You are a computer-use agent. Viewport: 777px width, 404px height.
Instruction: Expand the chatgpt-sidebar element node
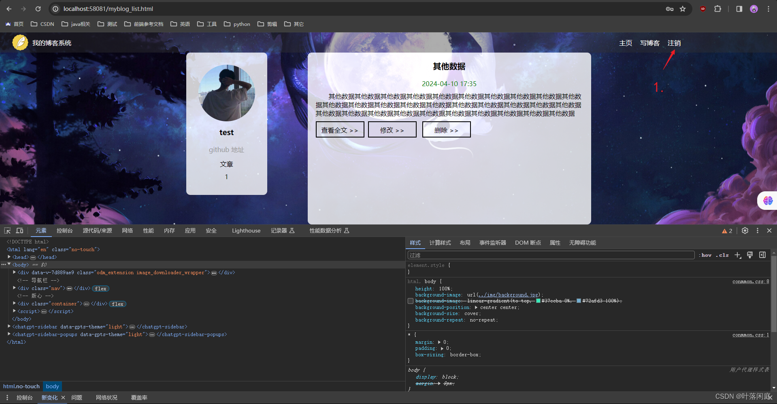9,326
